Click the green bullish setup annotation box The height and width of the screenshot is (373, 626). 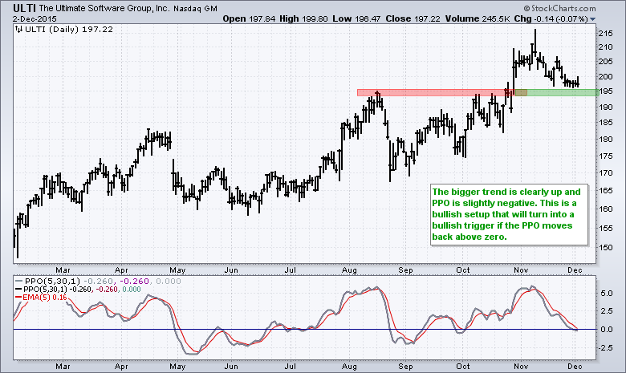point(506,215)
